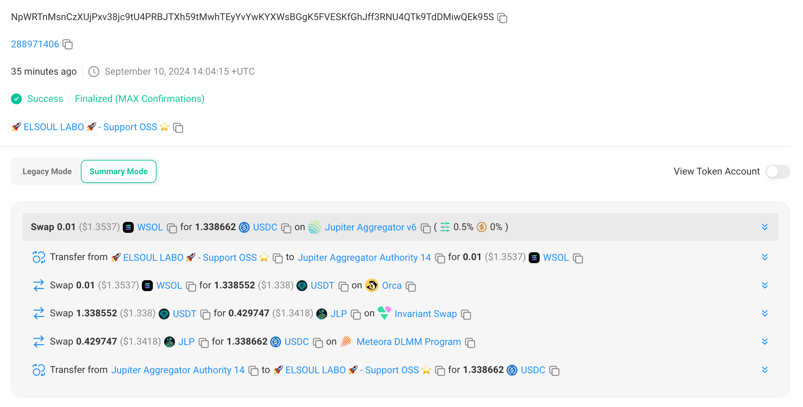This screenshot has height=407, width=803.
Task: Copy USDC address in last transfer row
Action: [x=554, y=371]
